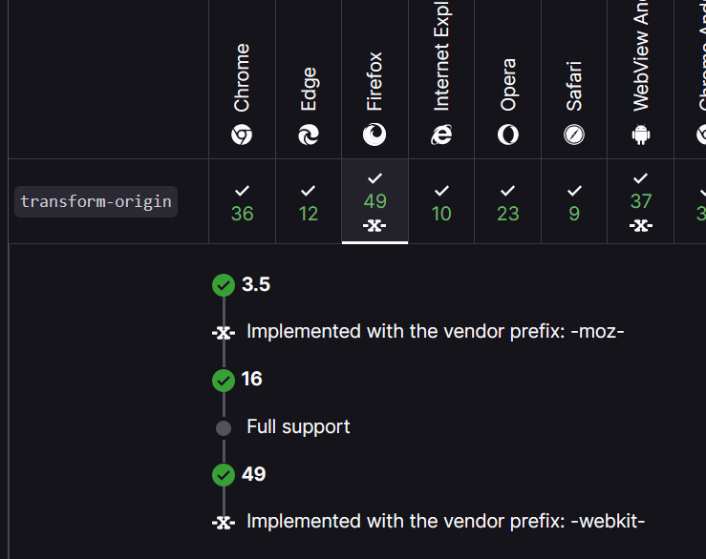Open Internet Explorer cell showing version 10
Viewport: 706px width, 559px height.
click(441, 202)
